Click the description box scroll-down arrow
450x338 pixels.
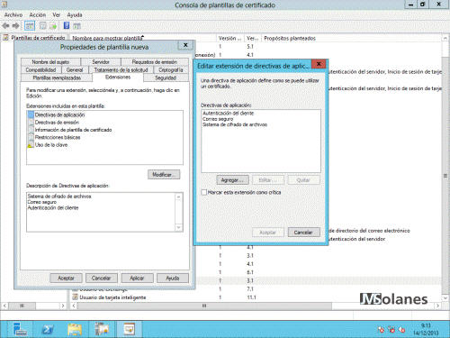pos(179,227)
